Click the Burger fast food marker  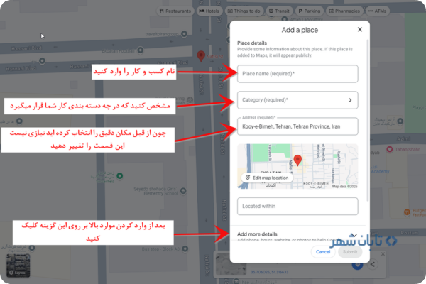tap(407, 212)
